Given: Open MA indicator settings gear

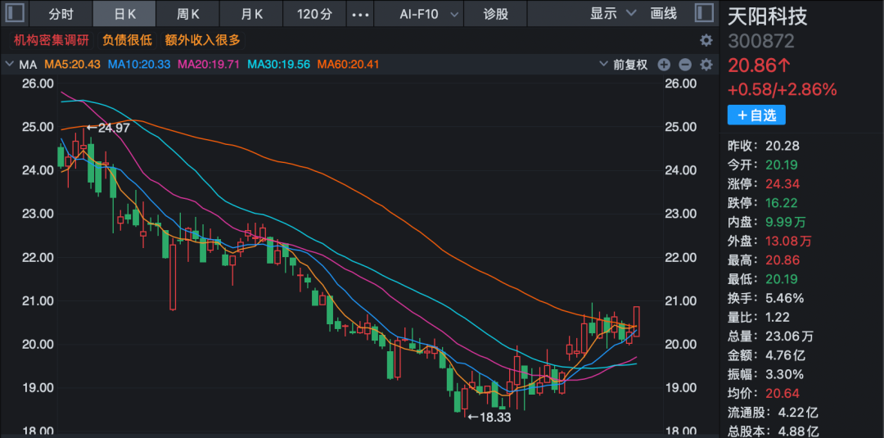Looking at the screenshot, I should (706, 65).
